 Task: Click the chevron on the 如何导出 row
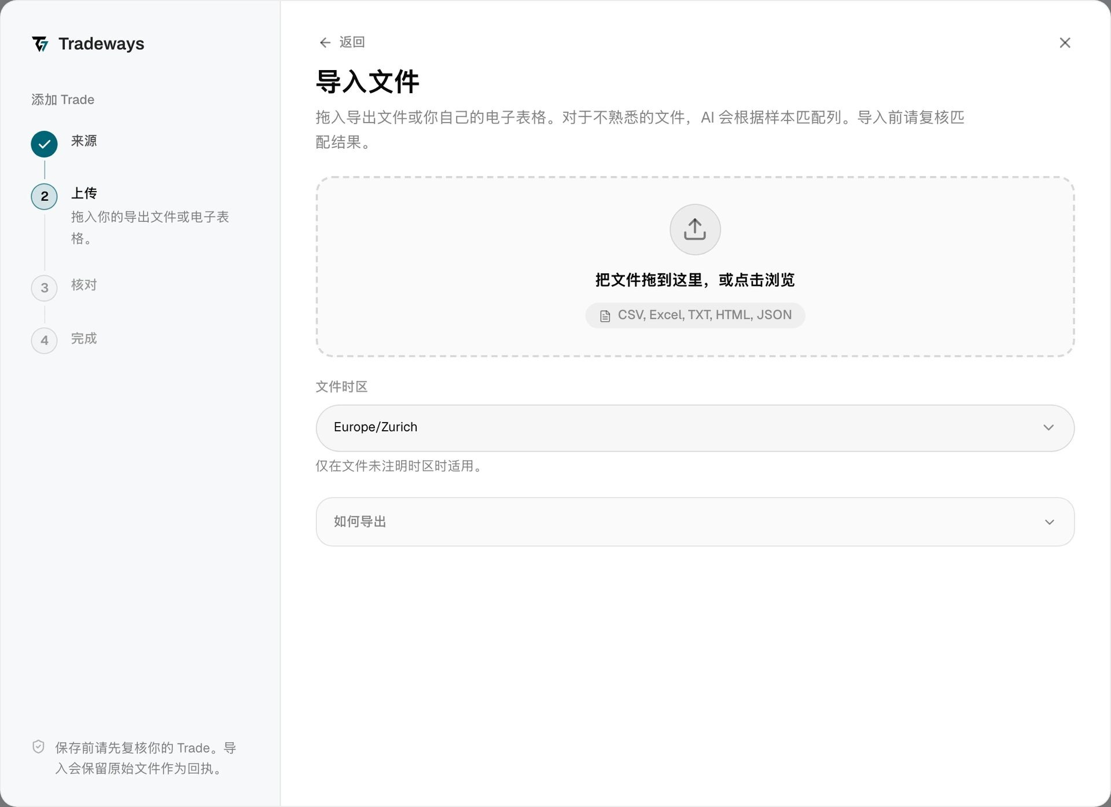point(1049,522)
